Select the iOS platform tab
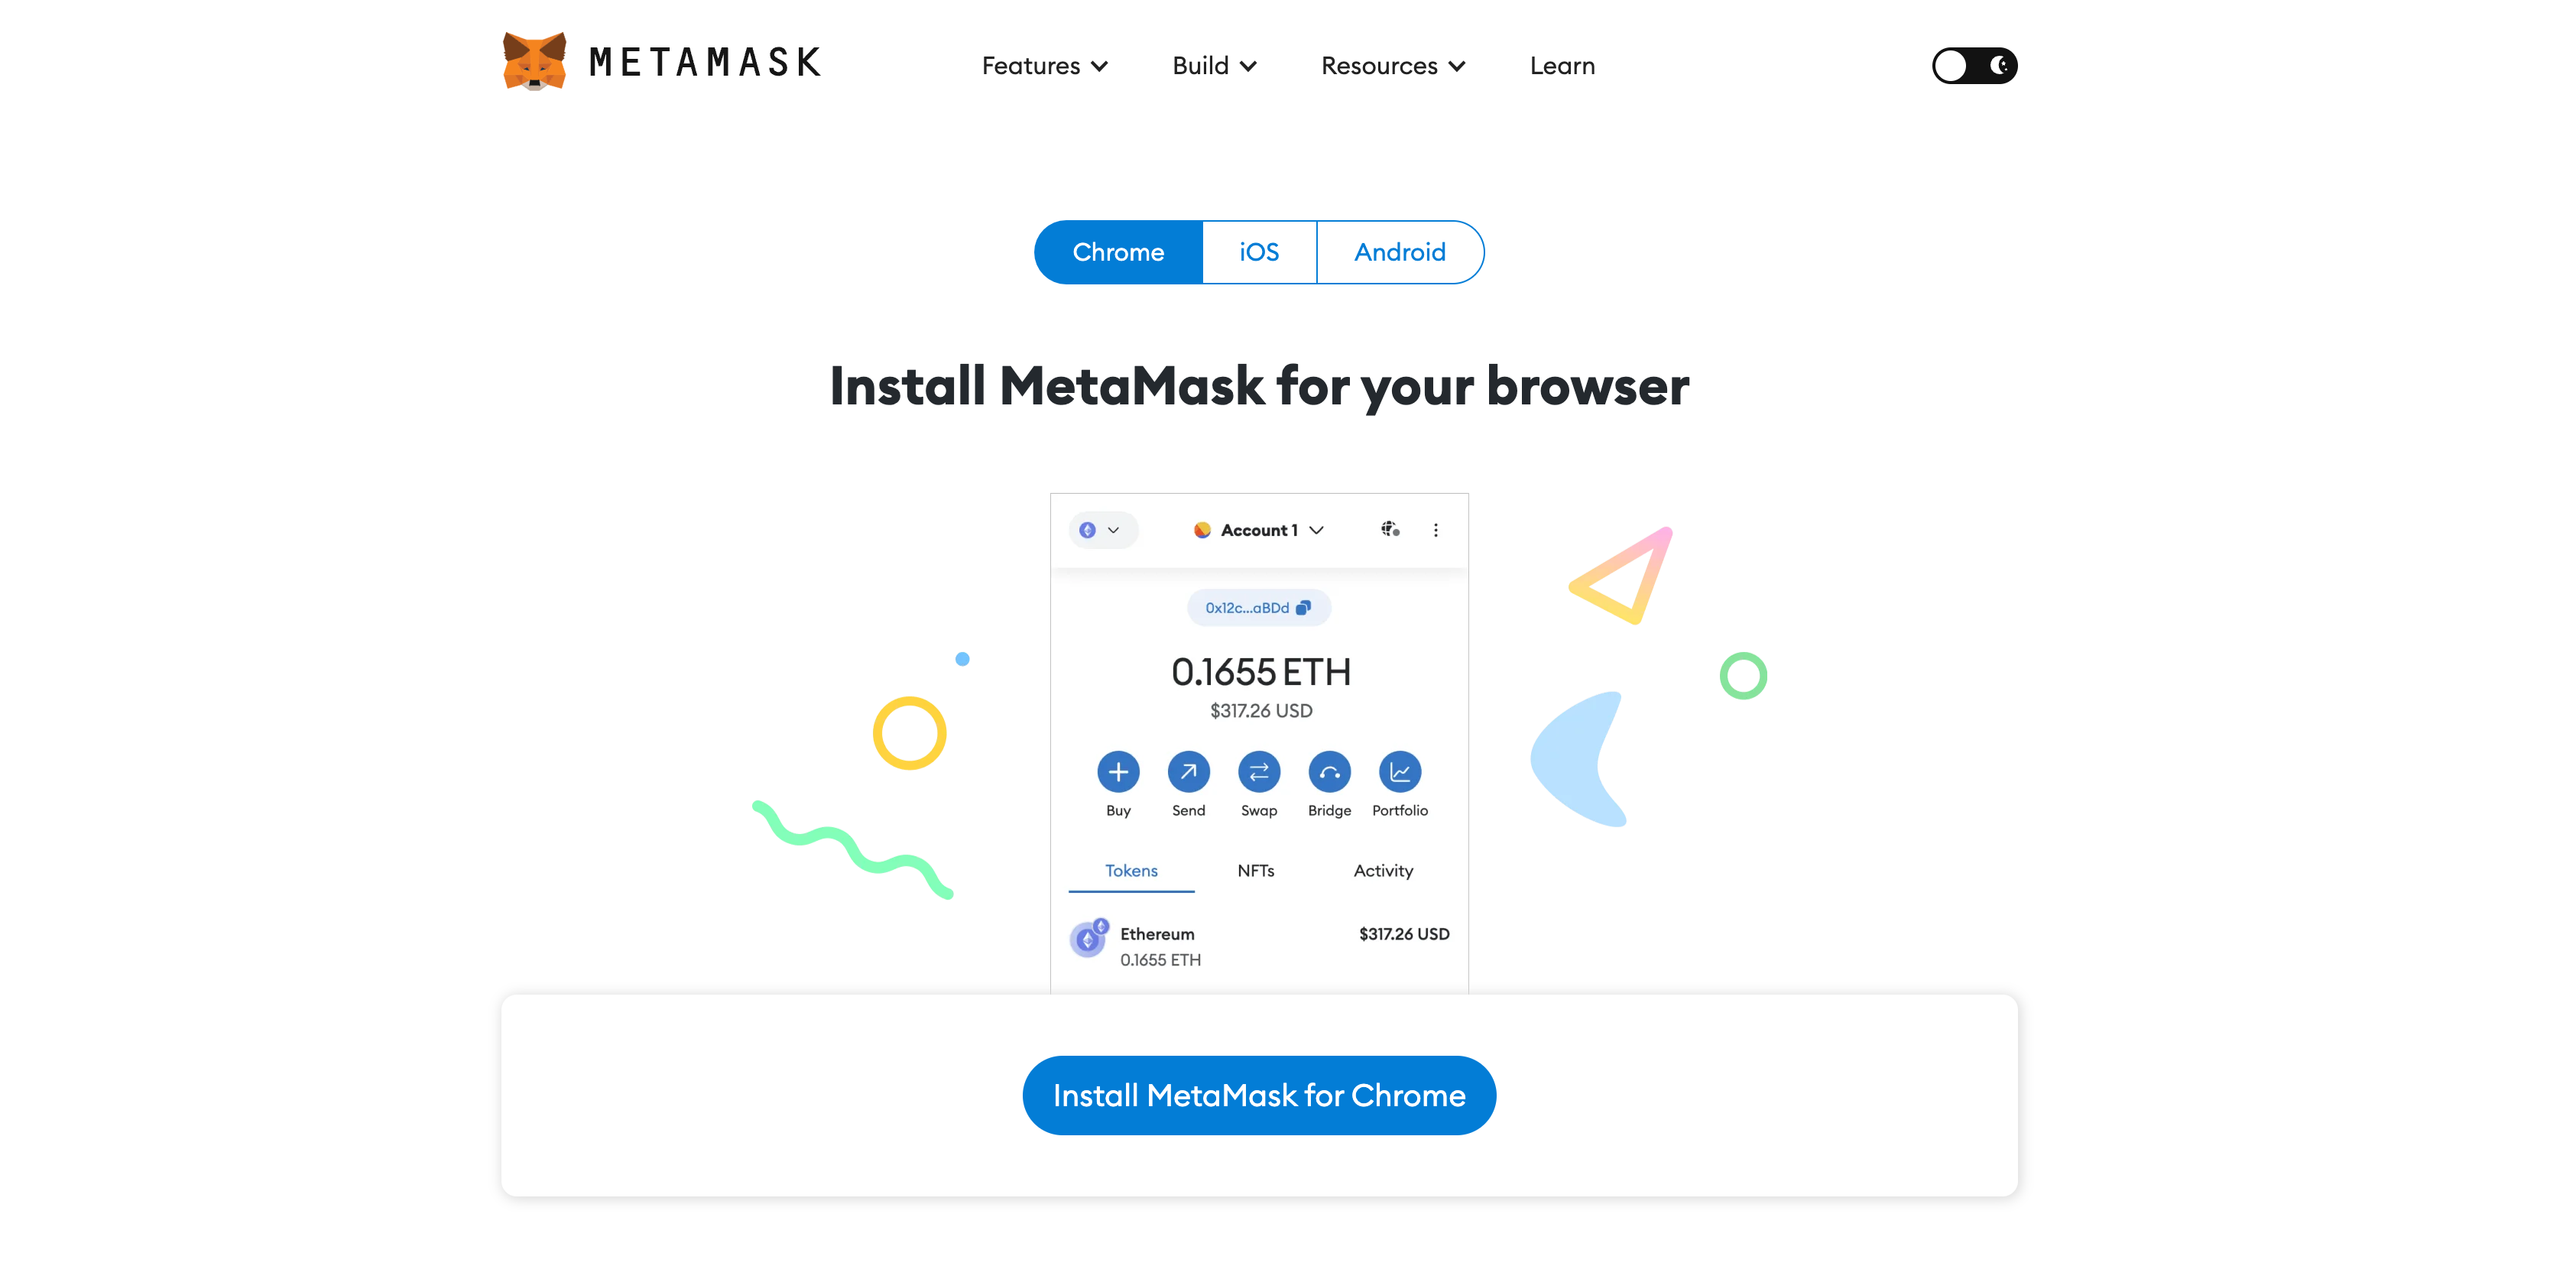Image resolution: width=2576 pixels, height=1266 pixels. point(1258,252)
